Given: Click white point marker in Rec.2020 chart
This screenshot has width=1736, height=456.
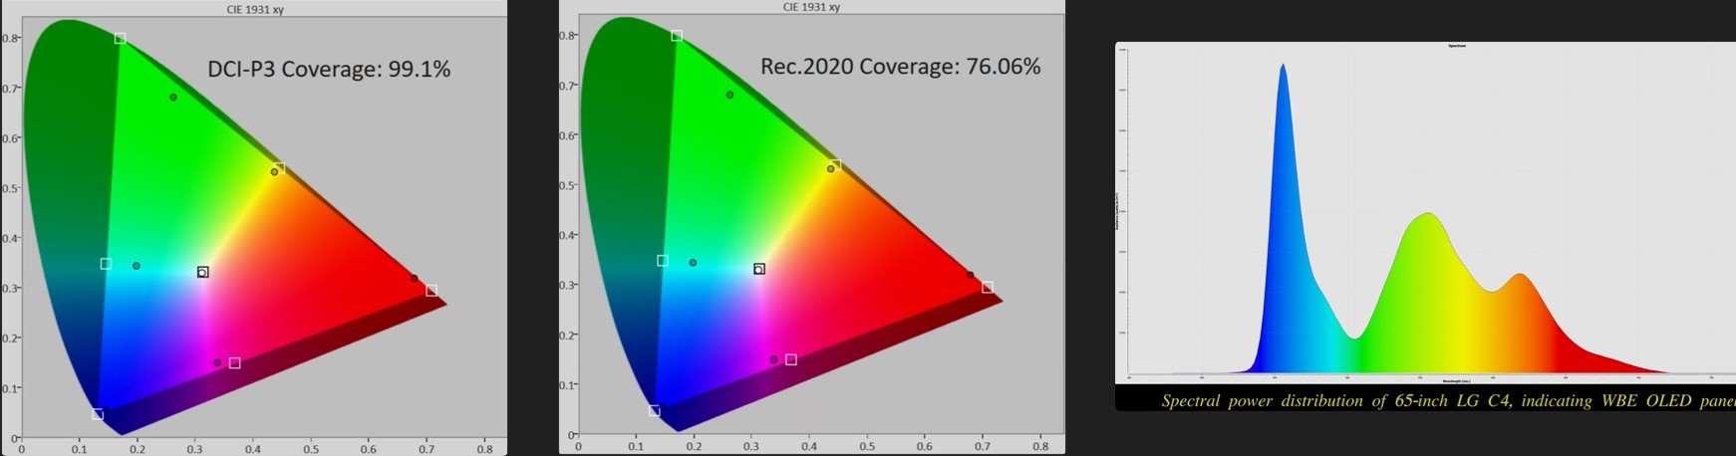Looking at the screenshot, I should pos(759,269).
